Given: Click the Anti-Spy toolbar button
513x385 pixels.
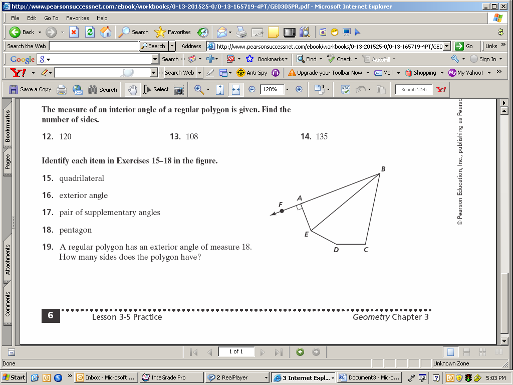Looking at the screenshot, I should coord(252,73).
